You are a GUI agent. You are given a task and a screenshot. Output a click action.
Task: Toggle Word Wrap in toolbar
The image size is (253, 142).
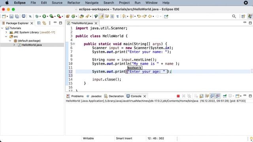click(x=107, y=16)
